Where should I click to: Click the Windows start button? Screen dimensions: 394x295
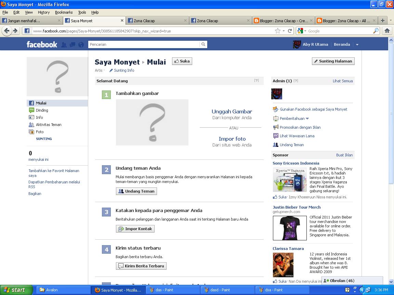pyautogui.click(x=16, y=290)
